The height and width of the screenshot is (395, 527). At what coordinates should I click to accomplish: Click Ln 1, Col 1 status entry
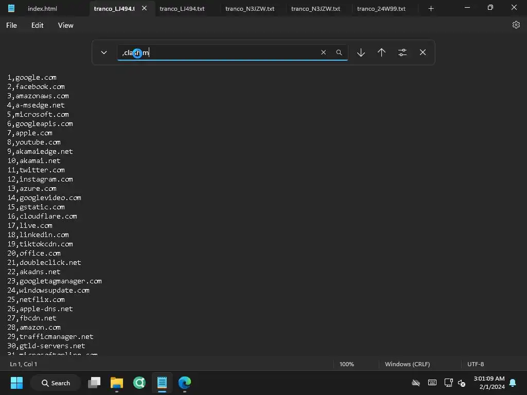tap(24, 364)
